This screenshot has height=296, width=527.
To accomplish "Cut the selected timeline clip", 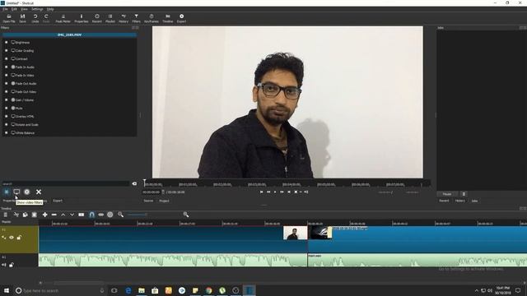I will [16, 215].
